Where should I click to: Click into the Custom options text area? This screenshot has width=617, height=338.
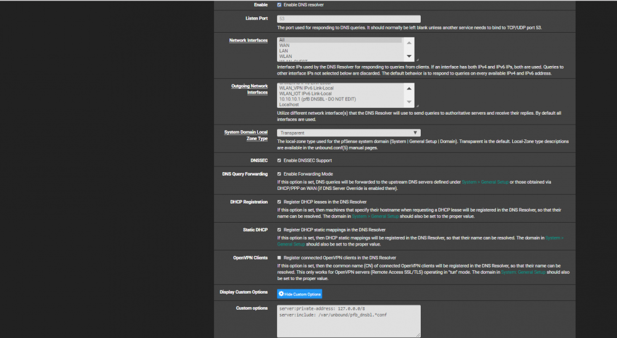click(x=349, y=321)
